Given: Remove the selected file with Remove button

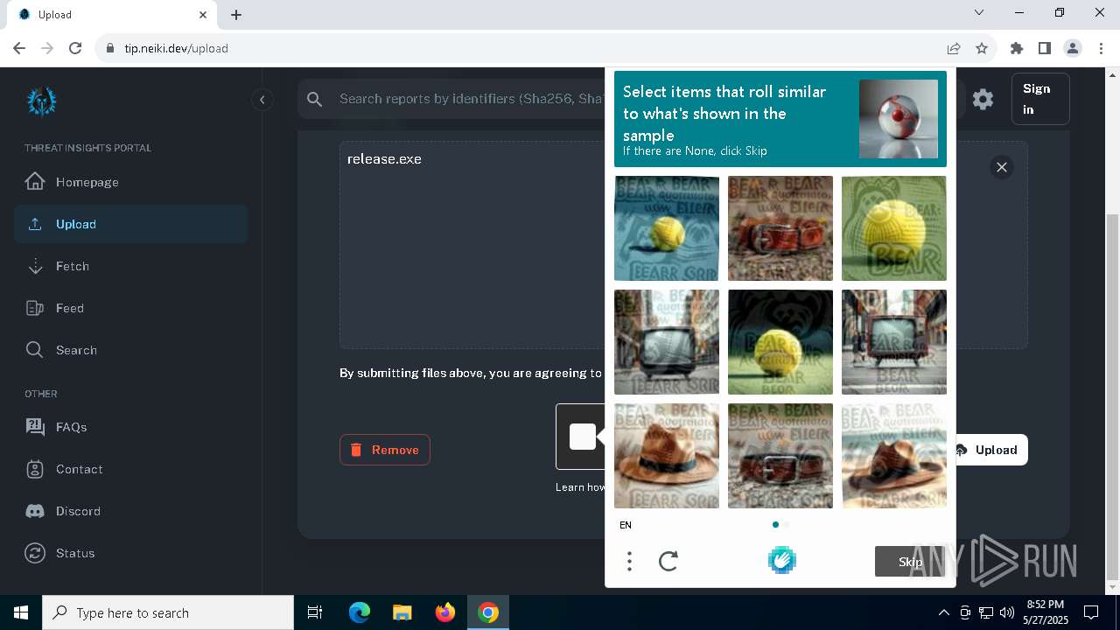Looking at the screenshot, I should click(385, 450).
